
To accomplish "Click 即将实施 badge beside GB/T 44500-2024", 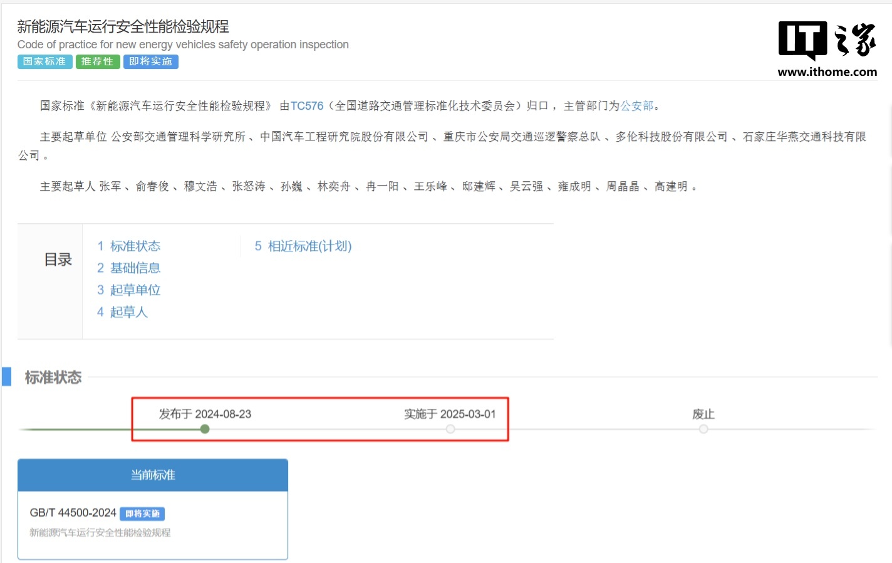I will pos(142,513).
